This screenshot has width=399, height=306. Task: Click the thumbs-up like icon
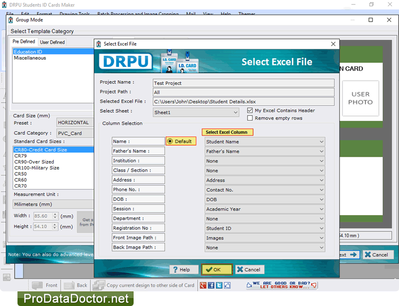(227, 285)
